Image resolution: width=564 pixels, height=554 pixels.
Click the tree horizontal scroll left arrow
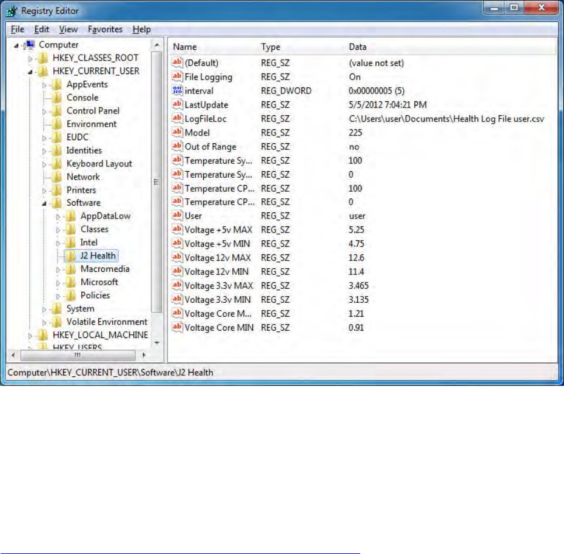coord(13,356)
